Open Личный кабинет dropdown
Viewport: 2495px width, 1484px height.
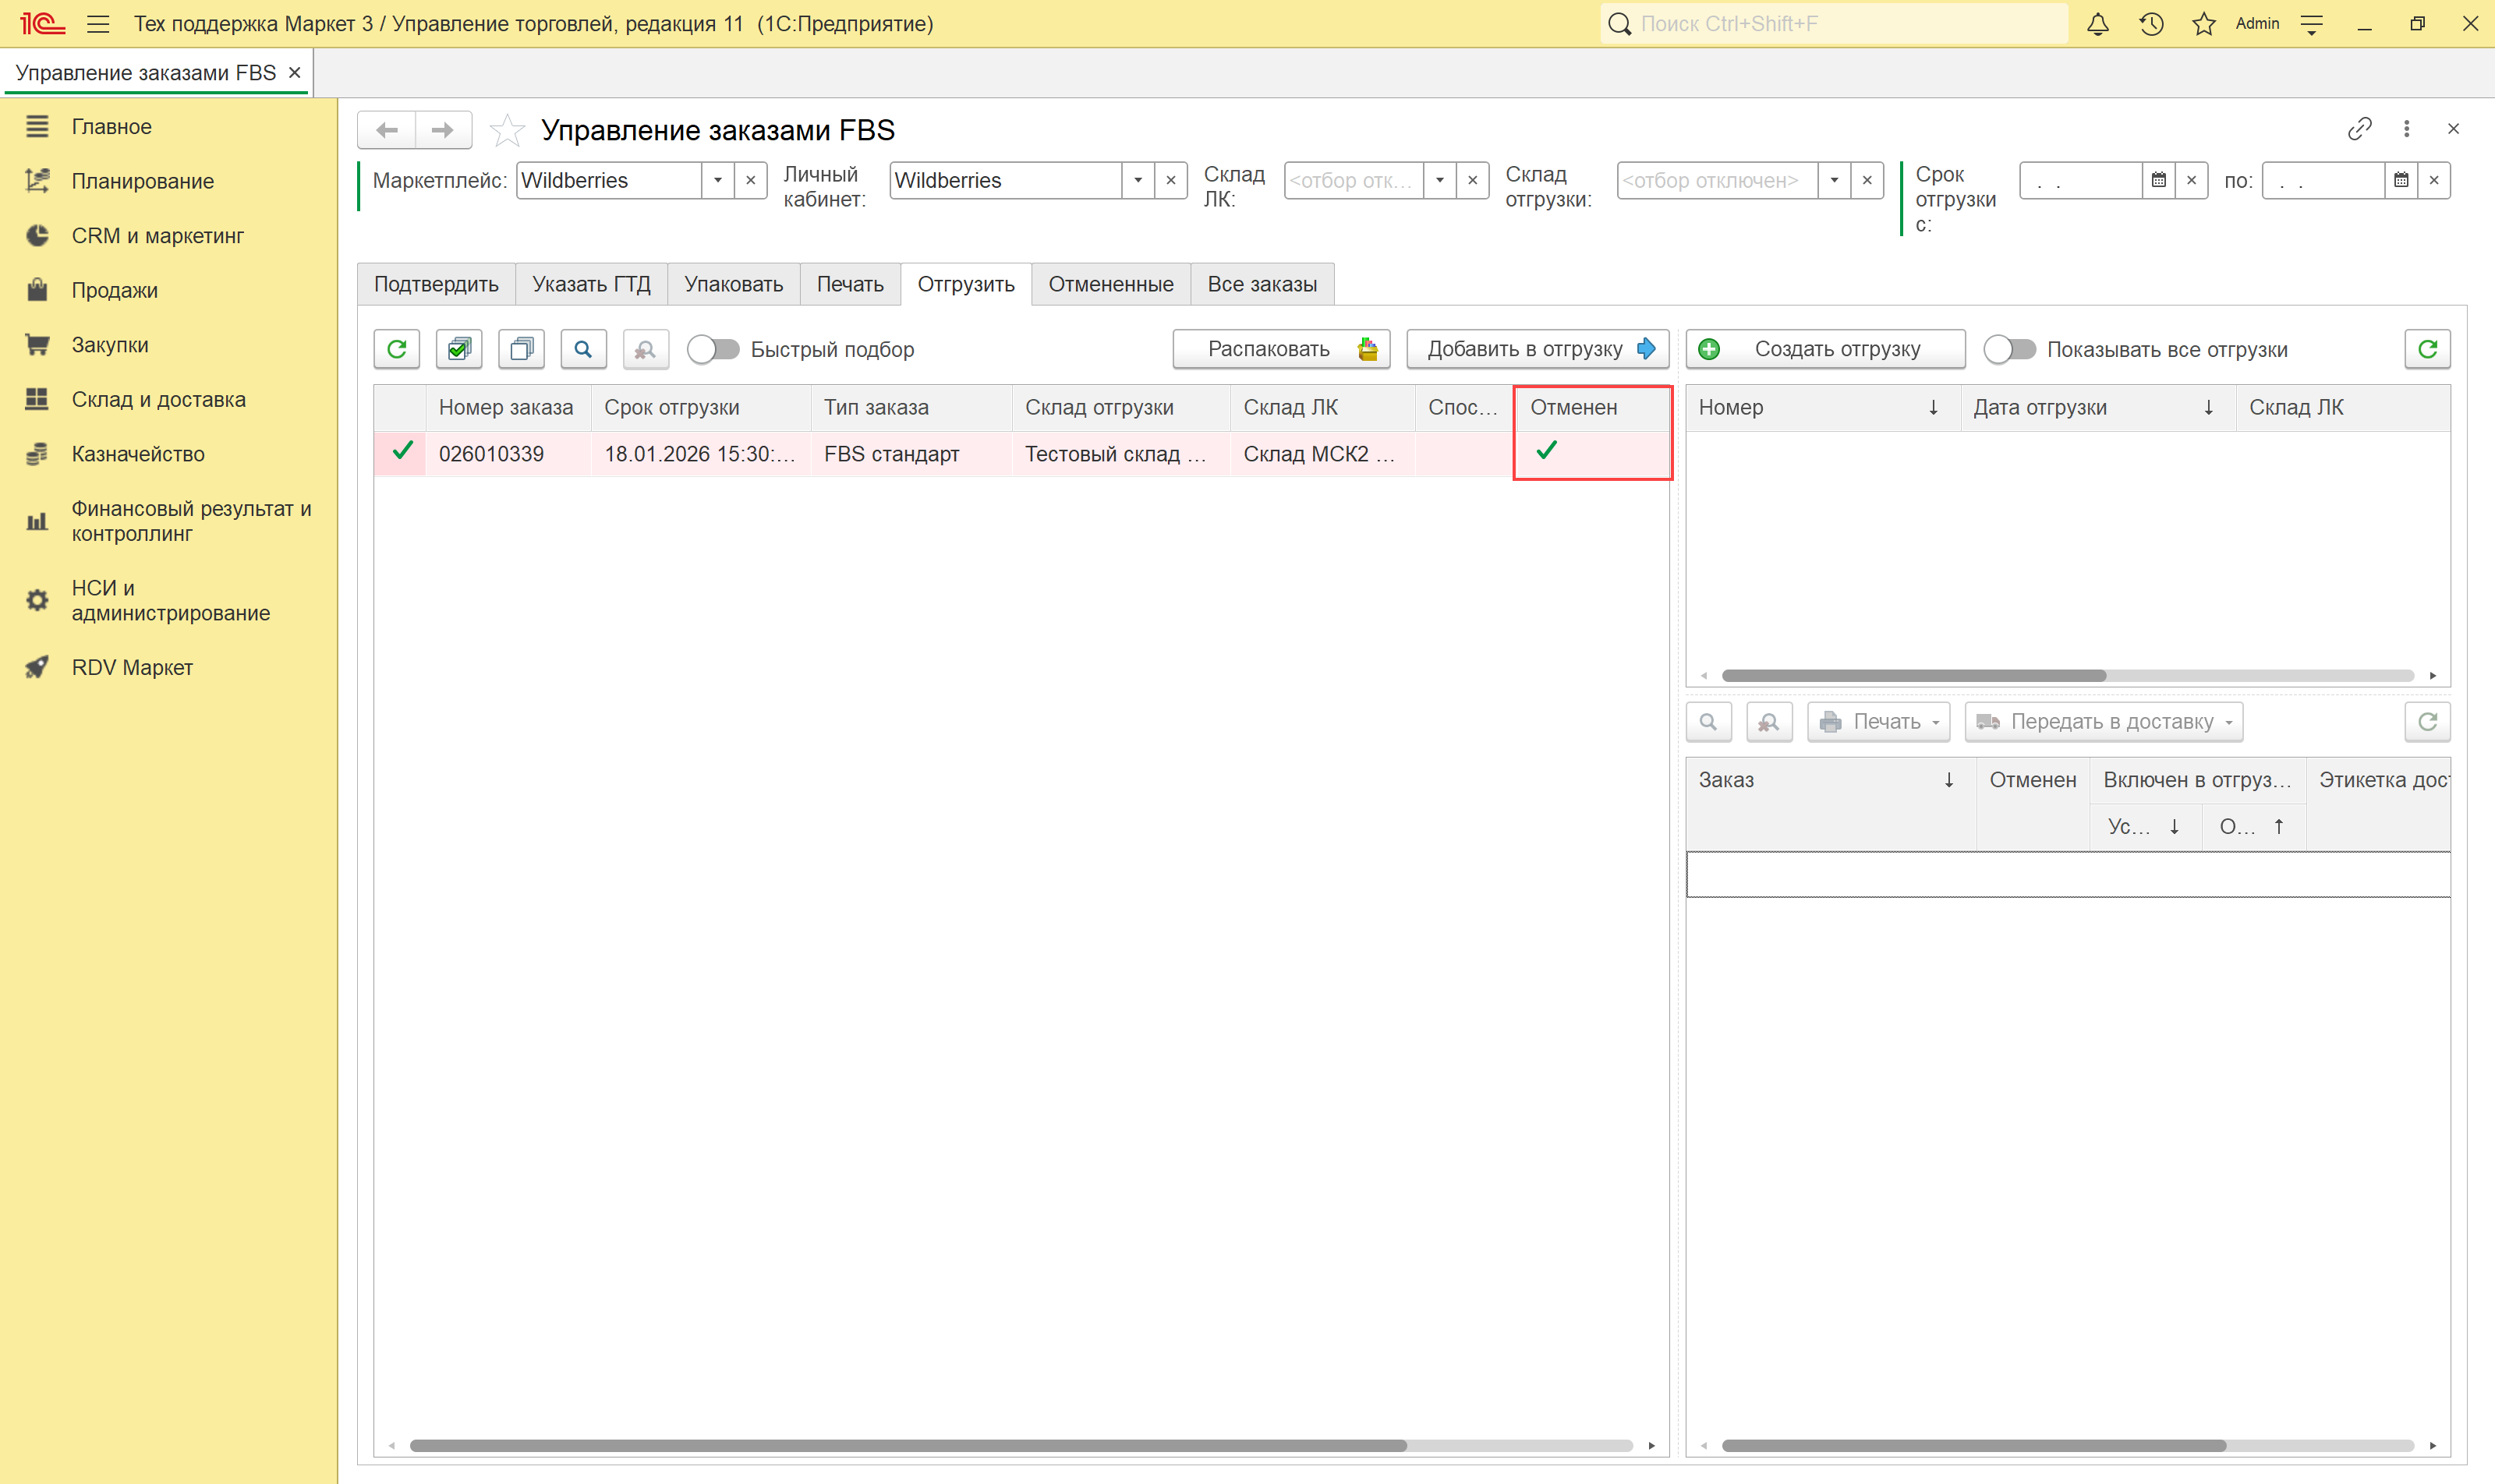coord(1138,181)
